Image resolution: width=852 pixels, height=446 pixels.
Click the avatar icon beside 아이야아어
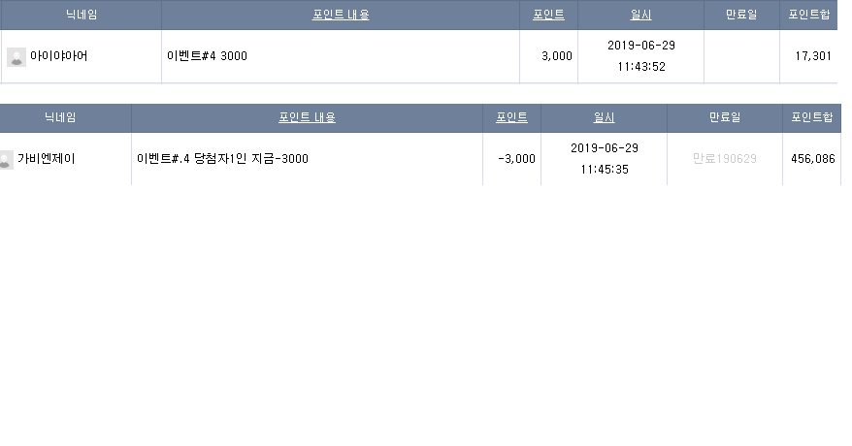click(x=16, y=57)
